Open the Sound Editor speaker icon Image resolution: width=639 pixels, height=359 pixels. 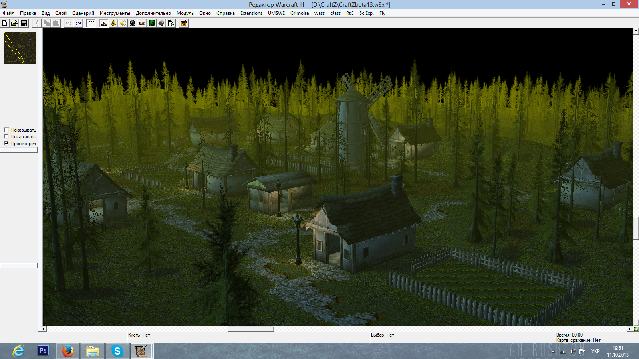tap(123, 23)
